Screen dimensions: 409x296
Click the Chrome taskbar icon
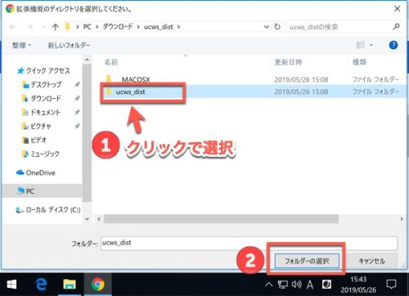pos(98,285)
